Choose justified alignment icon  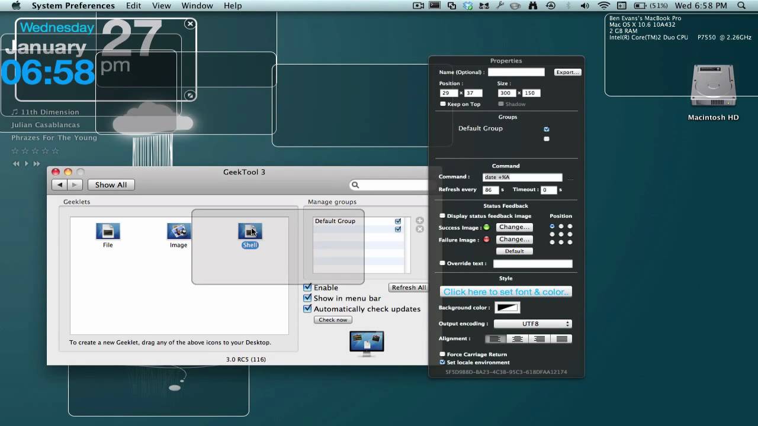[561, 339]
